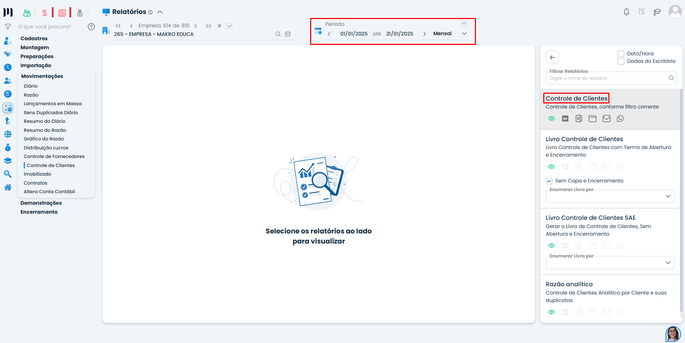
Task: Click the layers stack icon in sidebar
Action: (8, 161)
